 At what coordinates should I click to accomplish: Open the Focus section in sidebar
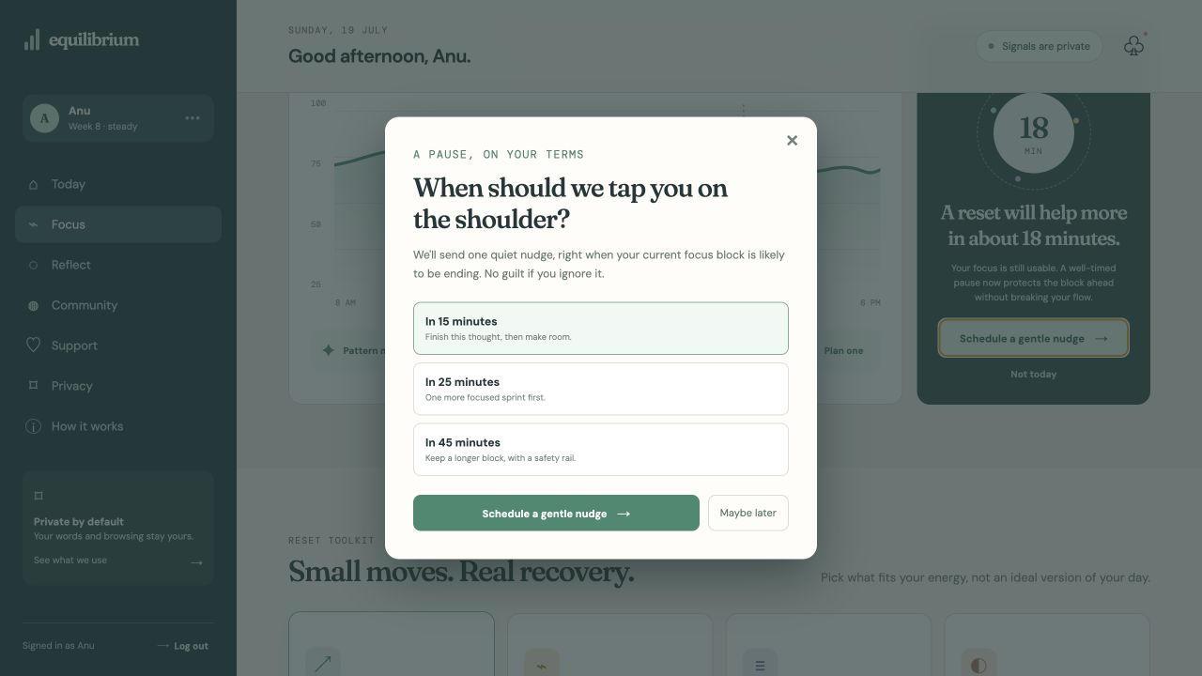[x=118, y=224]
